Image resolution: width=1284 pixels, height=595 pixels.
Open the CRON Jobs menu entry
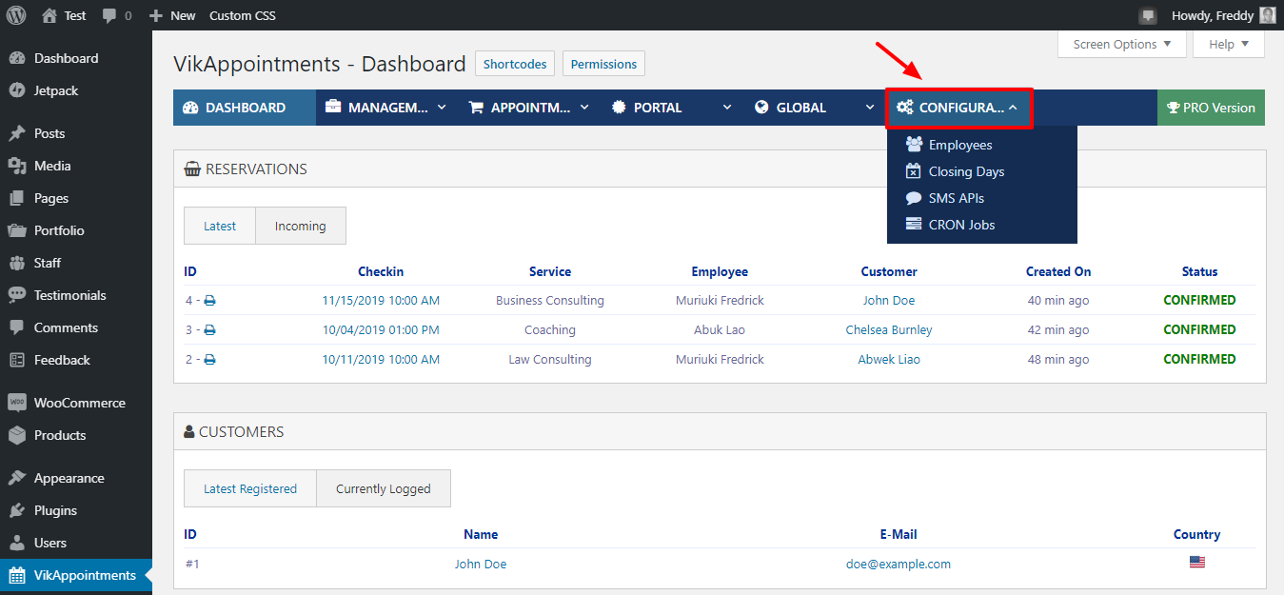[x=961, y=225]
